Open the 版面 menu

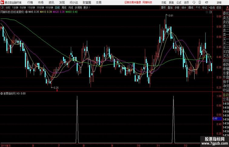[171, 2]
